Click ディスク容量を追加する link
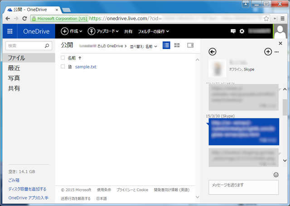The width and height of the screenshot is (290, 206). (x=27, y=189)
